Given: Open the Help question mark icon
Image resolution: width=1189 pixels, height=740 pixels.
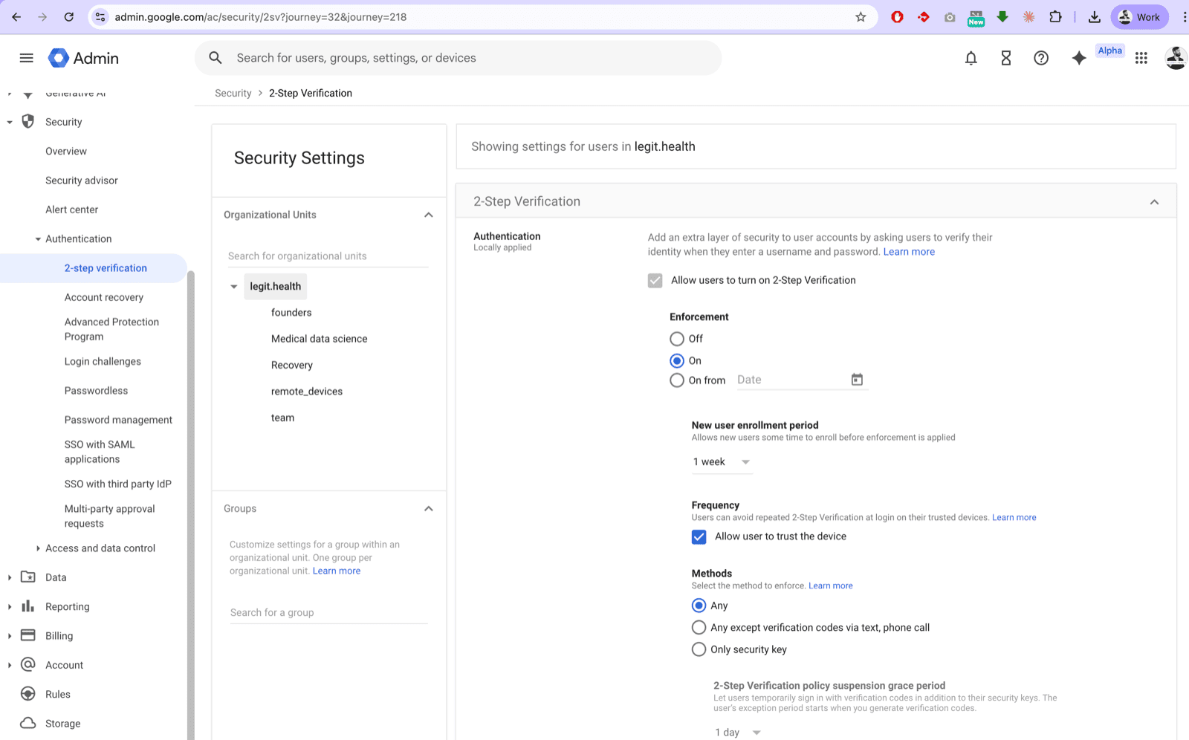Looking at the screenshot, I should pos(1040,58).
